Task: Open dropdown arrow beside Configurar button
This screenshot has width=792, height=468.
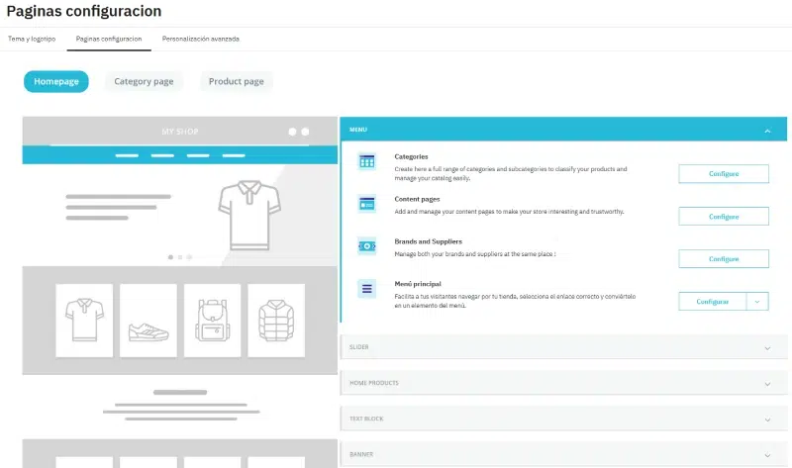Action: click(757, 302)
